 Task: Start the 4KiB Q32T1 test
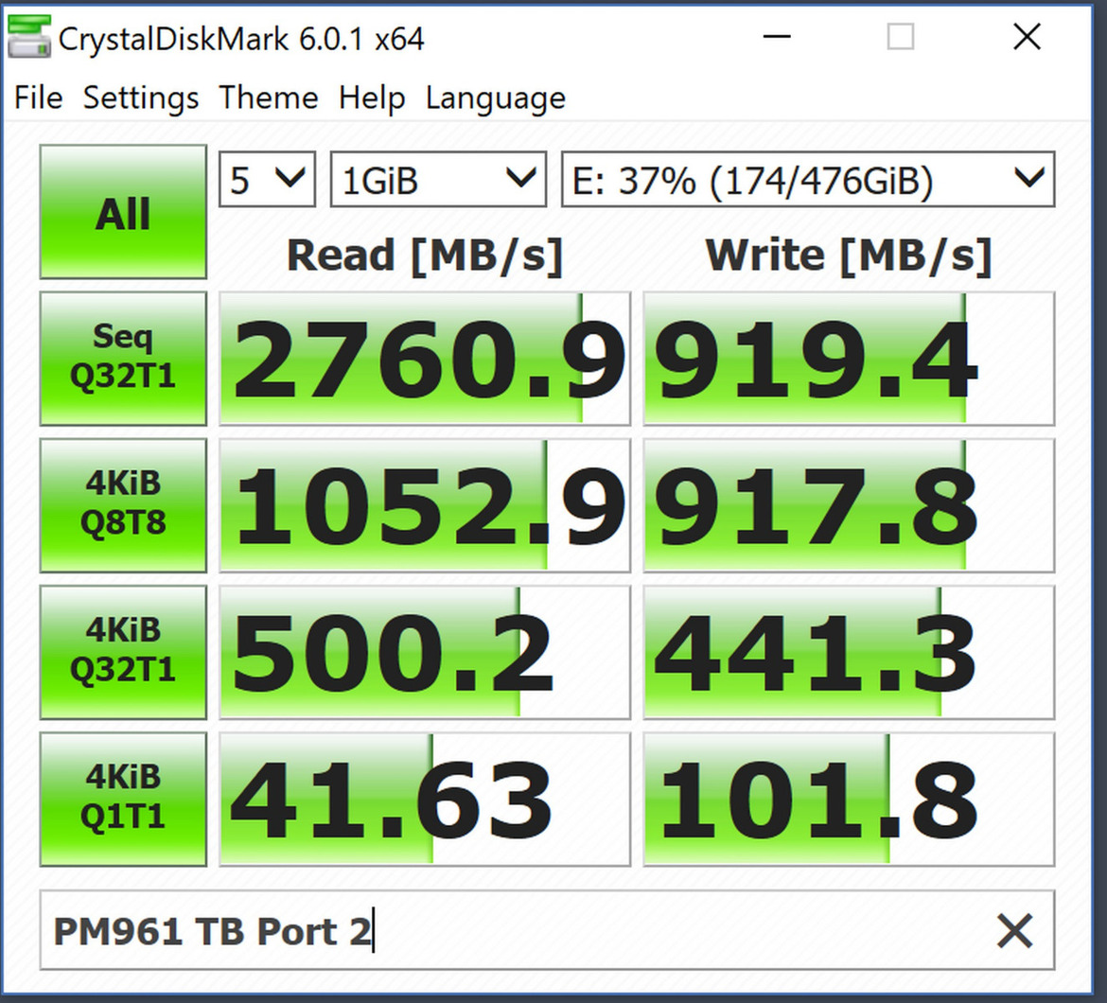coord(123,652)
